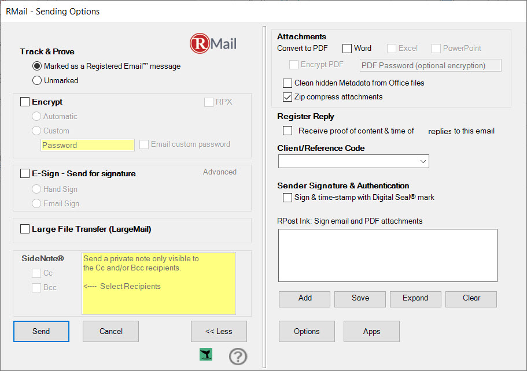The width and height of the screenshot is (527, 371).
Task: Click the RMail logo
Action: pyautogui.click(x=213, y=43)
